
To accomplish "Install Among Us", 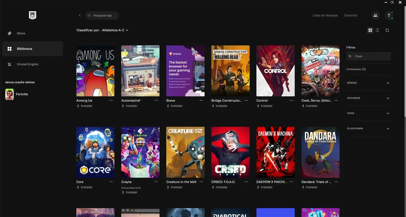I will (84, 106).
